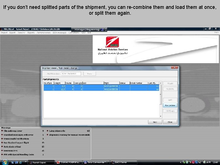Click the volume speaker tray icon

tap(210, 162)
